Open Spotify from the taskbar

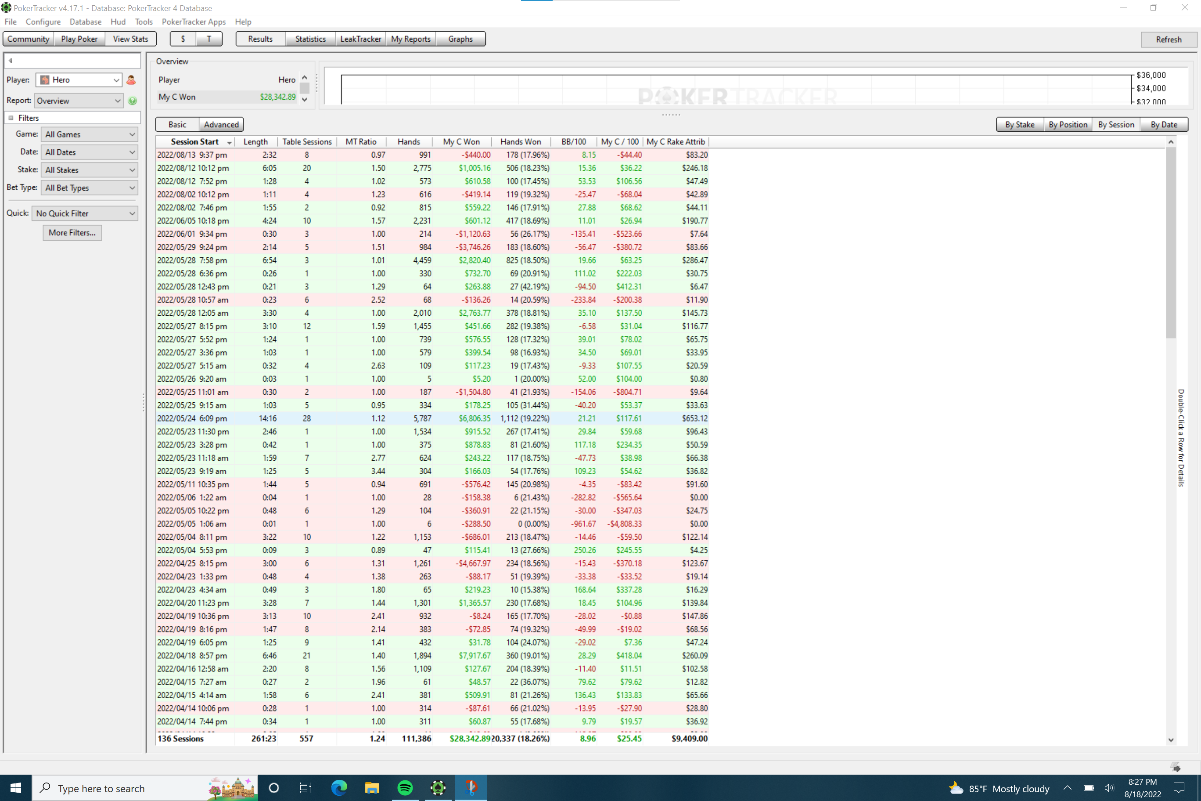point(405,788)
